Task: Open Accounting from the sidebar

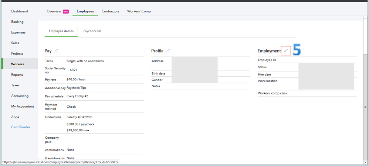Action: 20,96
